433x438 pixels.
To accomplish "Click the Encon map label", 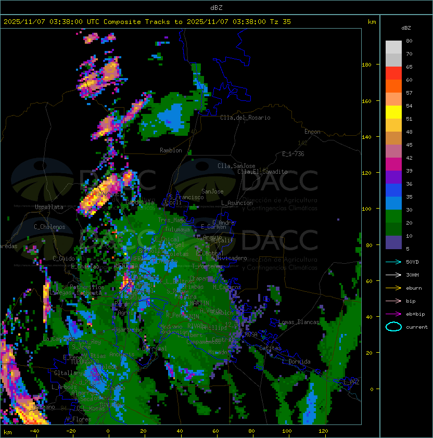I will pos(312,132).
